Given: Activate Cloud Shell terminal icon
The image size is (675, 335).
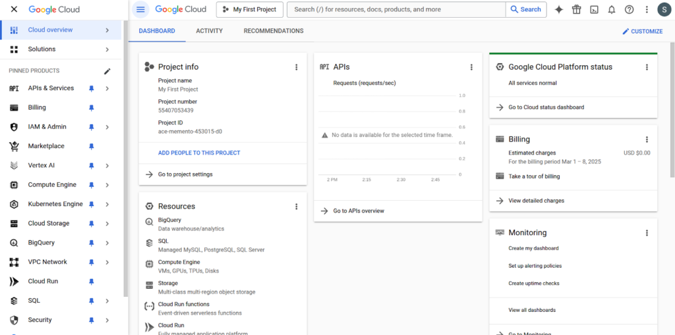Looking at the screenshot, I should pyautogui.click(x=594, y=9).
